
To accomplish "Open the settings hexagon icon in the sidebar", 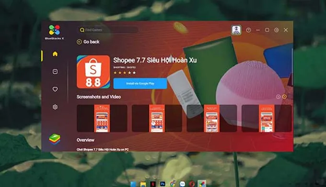I will coord(55,107).
